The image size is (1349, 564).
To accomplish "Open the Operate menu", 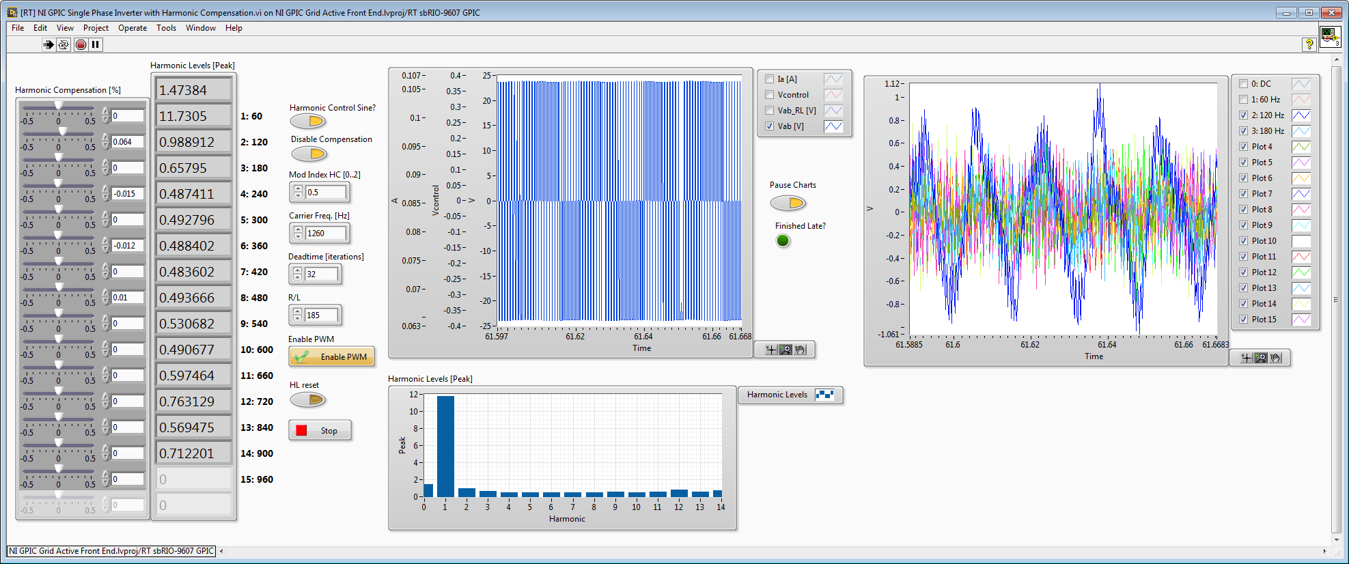I will (x=133, y=28).
